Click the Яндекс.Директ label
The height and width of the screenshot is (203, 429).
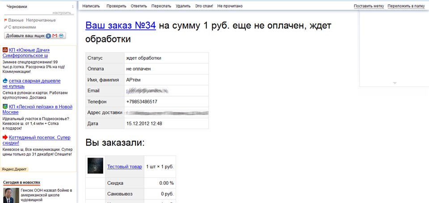click(x=14, y=169)
